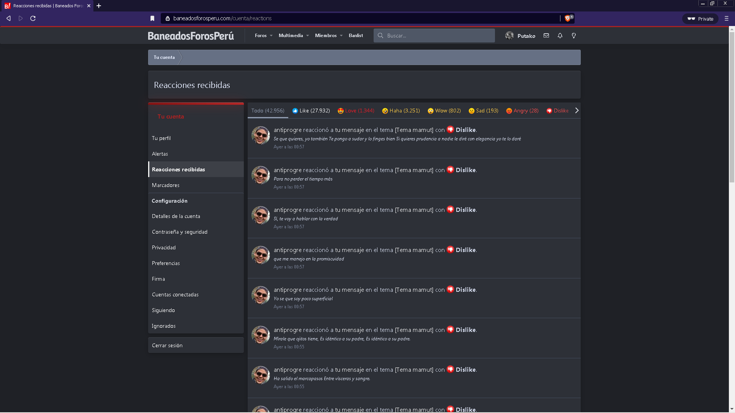Viewport: 735px width, 413px height.
Task: Click the Tu cuenta breadcrumb
Action: coord(164,57)
